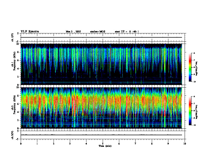Click the "station=MOS" header text
This screenshot has width=208, height=161.
tap(98, 32)
